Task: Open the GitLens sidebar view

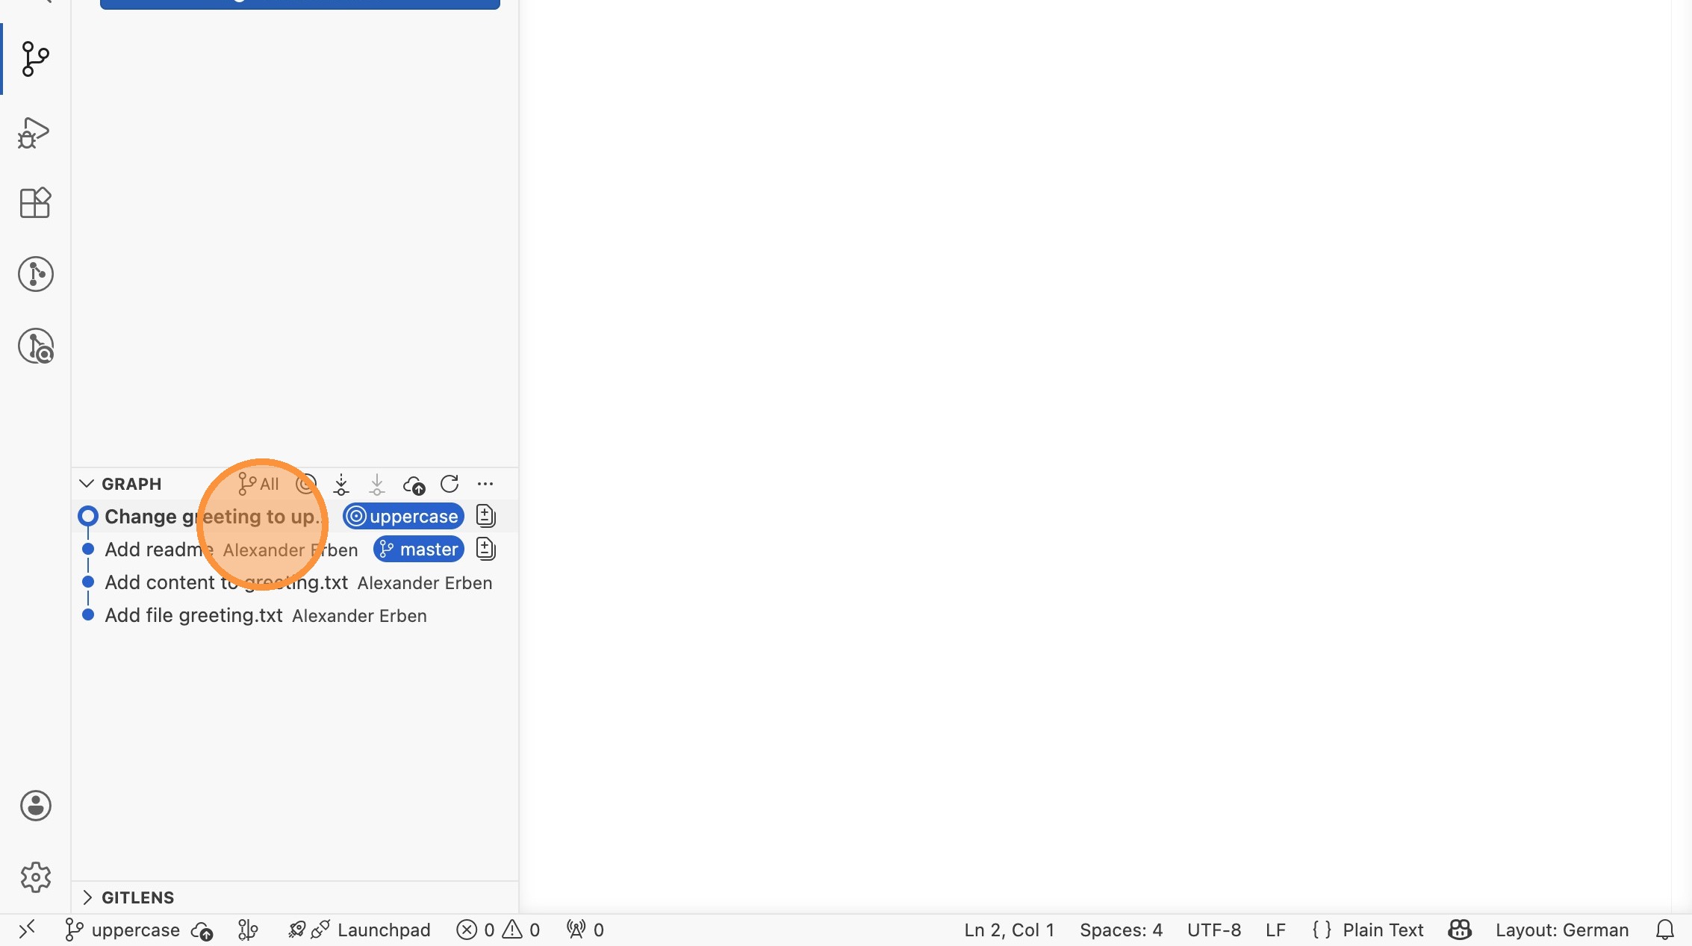Action: [35, 274]
